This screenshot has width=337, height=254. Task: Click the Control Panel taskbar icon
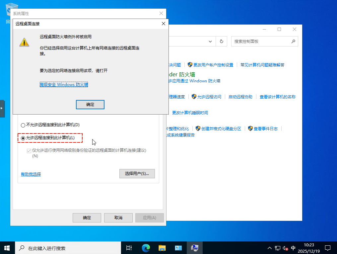tap(178, 248)
